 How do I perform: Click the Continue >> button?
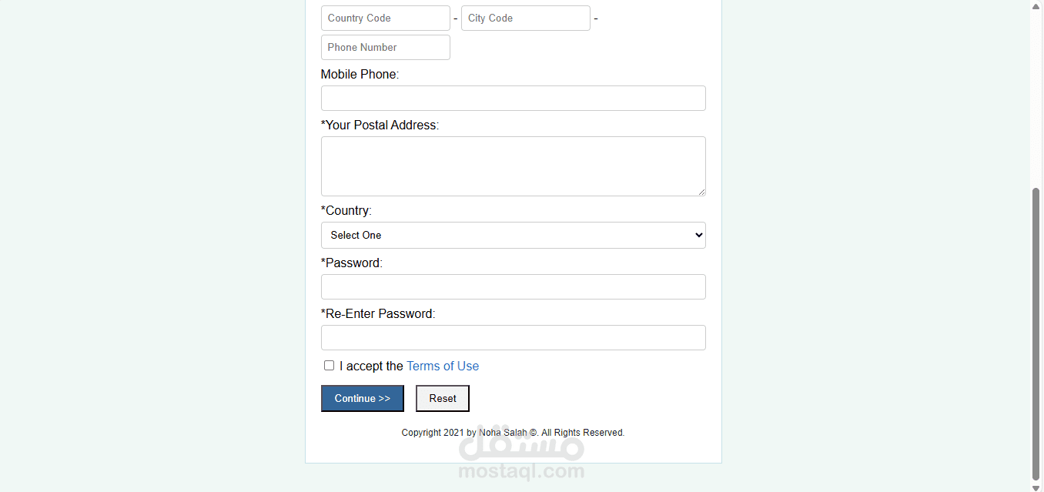pyautogui.click(x=363, y=398)
